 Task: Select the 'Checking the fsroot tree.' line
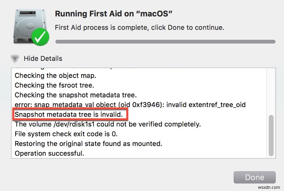coord(54,85)
